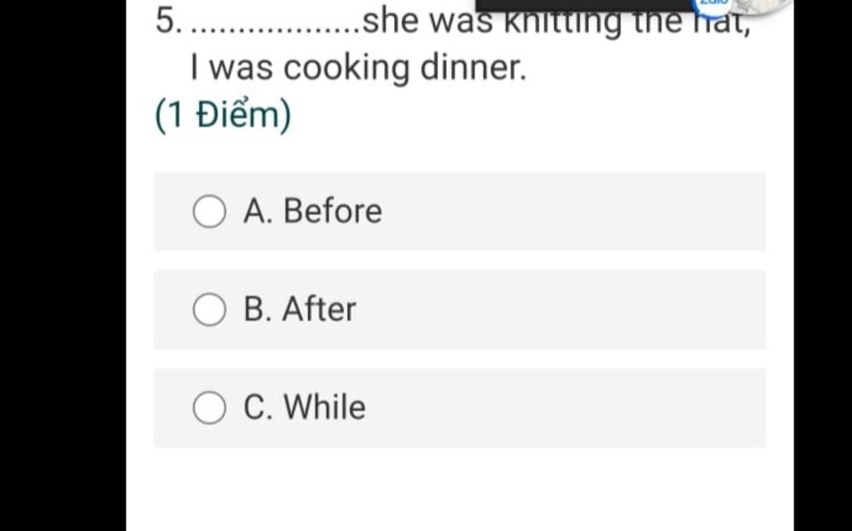The width and height of the screenshot is (852, 531).
Task: Open the floating chat head avatar bubble
Action: [x=760, y=6]
